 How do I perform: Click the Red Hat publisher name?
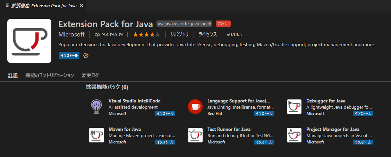click(215, 114)
